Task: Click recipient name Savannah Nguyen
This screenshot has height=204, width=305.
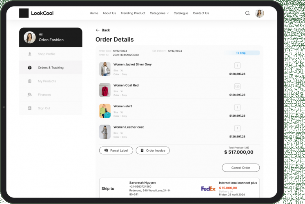Action: tap(142, 183)
